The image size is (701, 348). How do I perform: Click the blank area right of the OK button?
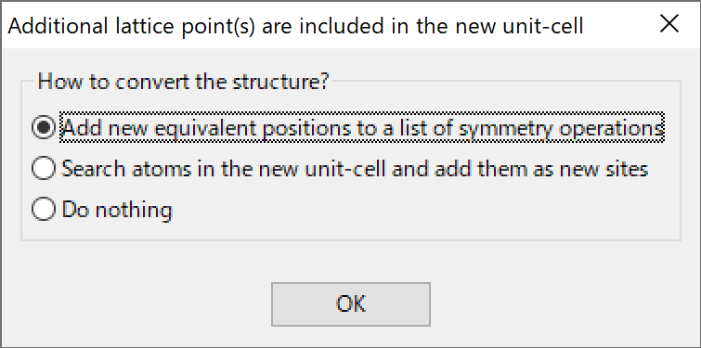tap(565, 304)
